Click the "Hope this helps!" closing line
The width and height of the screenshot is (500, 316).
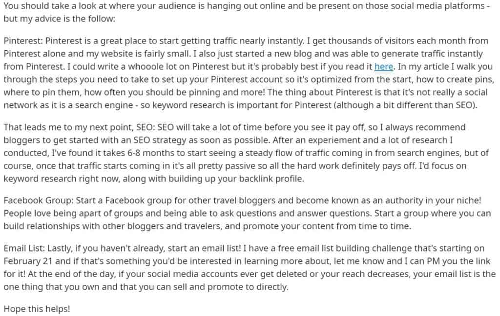pos(37,309)
